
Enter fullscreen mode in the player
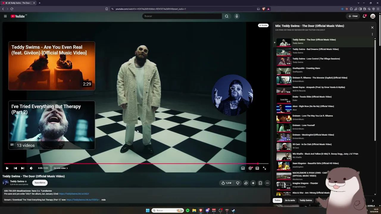click(x=264, y=168)
